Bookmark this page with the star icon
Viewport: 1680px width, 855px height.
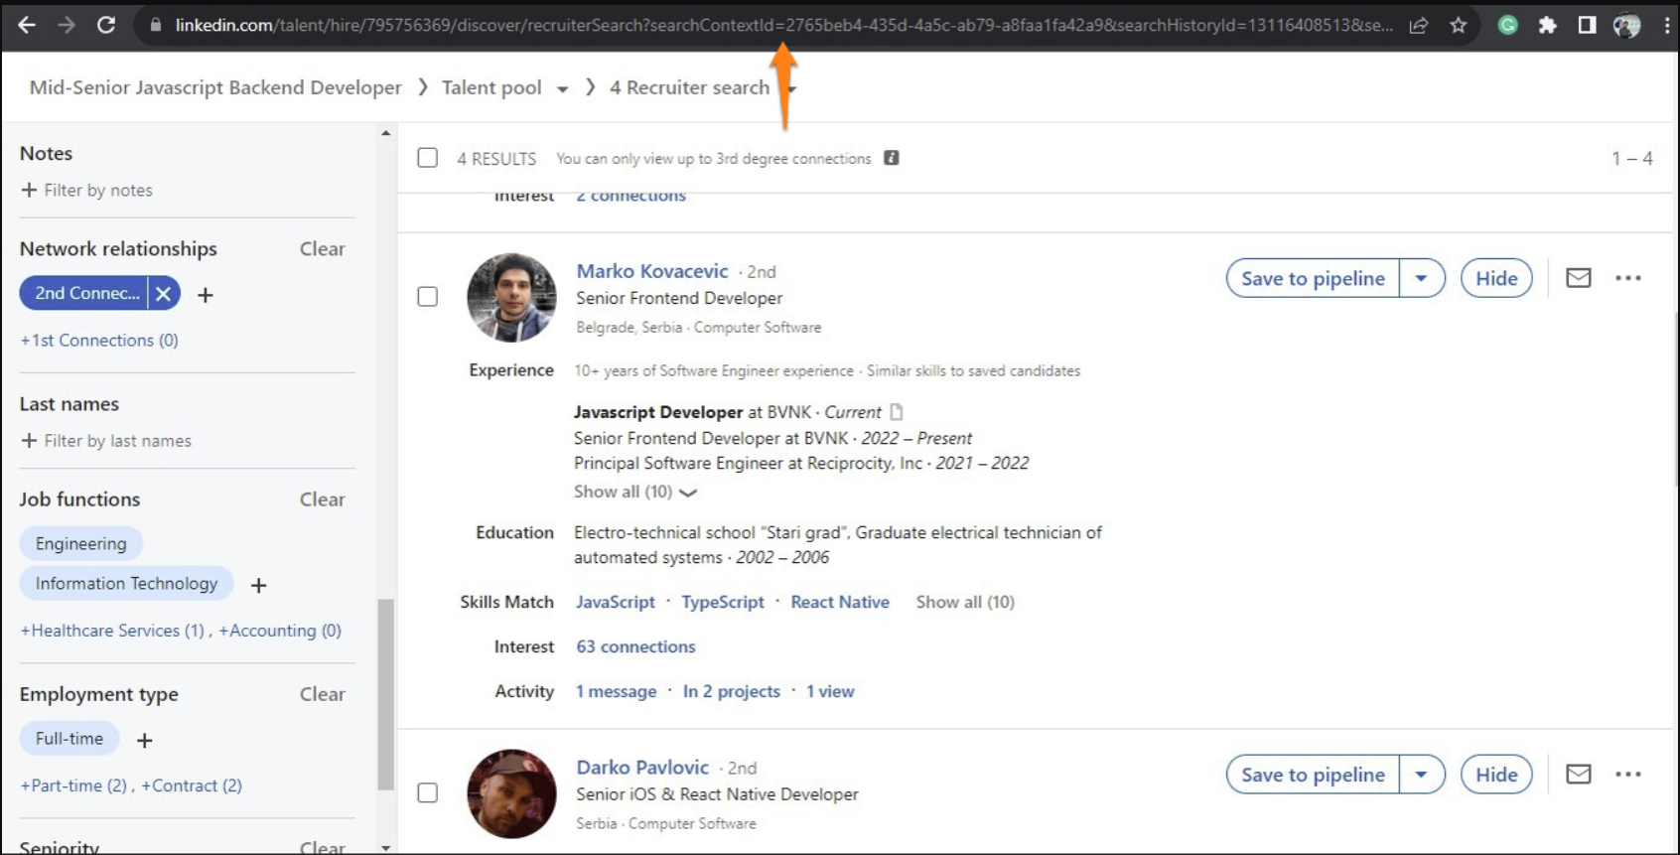1458,26
